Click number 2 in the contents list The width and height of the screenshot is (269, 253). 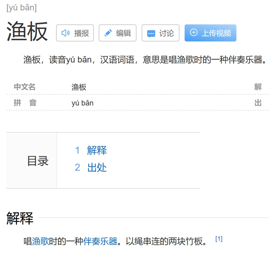pos(77,167)
